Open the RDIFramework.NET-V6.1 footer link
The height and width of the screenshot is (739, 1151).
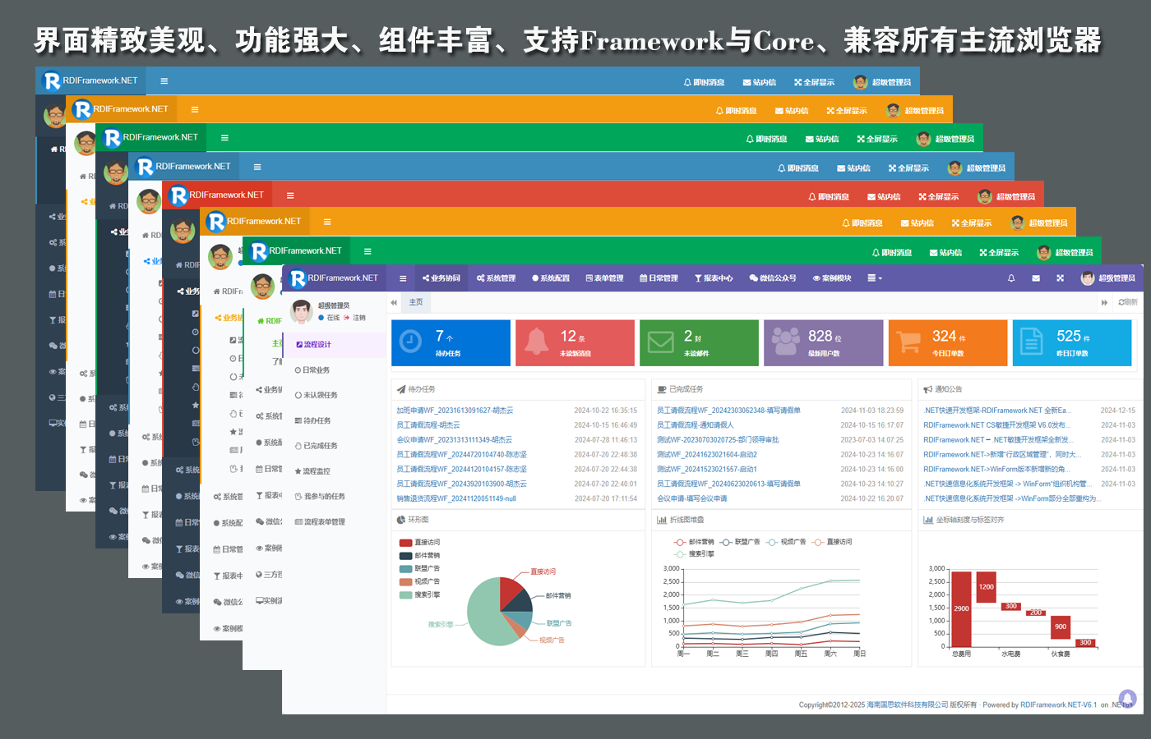click(1059, 705)
